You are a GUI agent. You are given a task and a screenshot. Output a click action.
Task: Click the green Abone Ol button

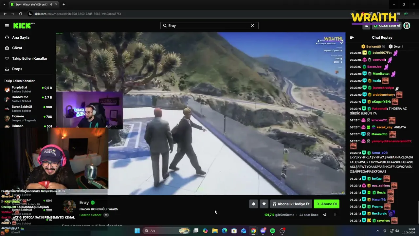click(x=326, y=204)
